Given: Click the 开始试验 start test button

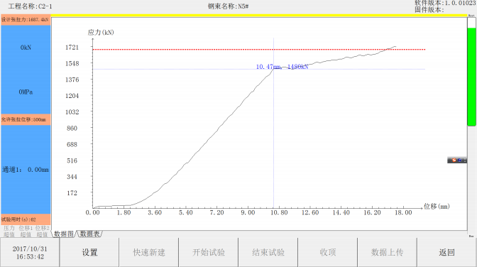Looking at the screenshot, I should point(209,252).
